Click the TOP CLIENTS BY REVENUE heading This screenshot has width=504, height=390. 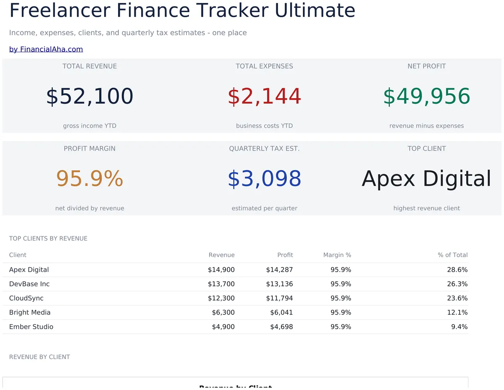tap(48, 238)
